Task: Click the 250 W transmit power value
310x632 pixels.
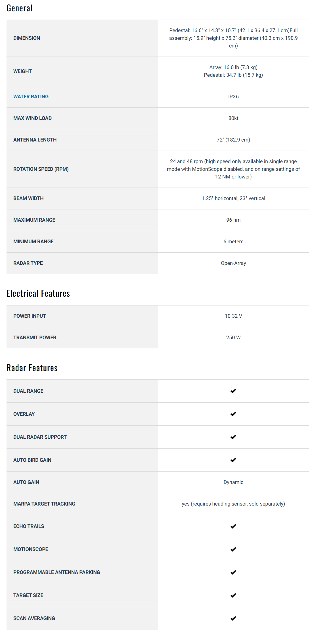Action: click(233, 338)
